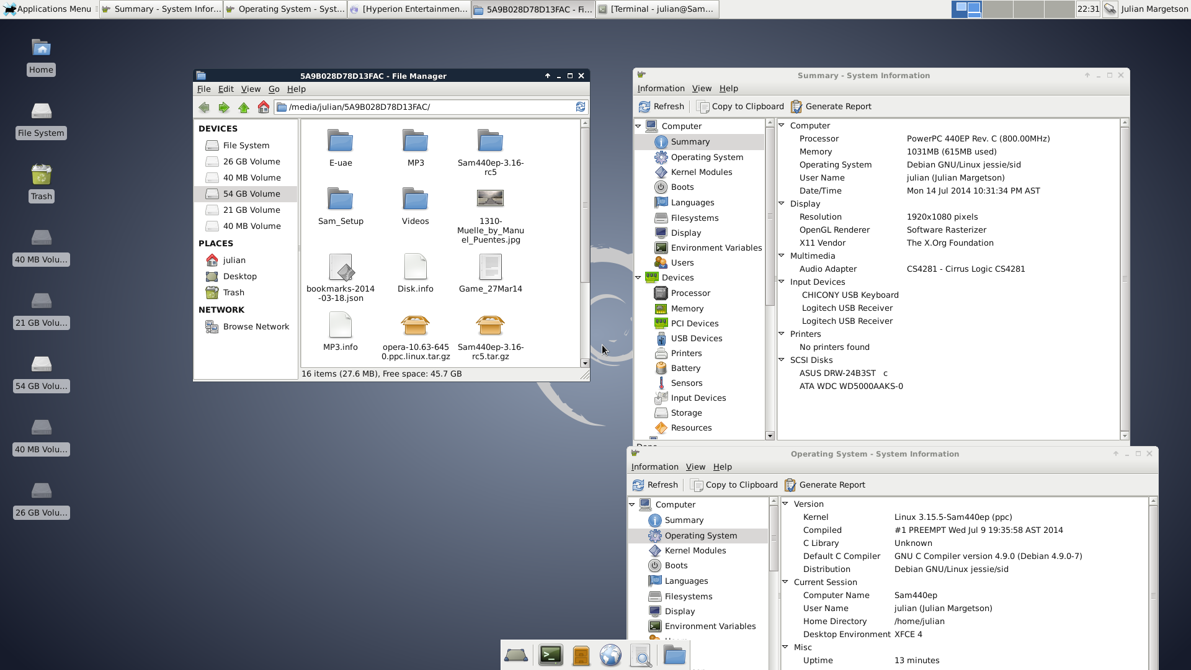Collapse the Current Session group
Screen dimensions: 1191x670
pyautogui.click(x=785, y=582)
